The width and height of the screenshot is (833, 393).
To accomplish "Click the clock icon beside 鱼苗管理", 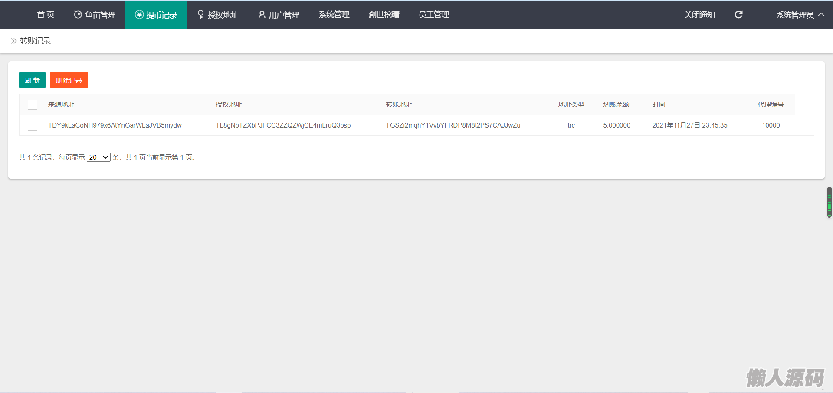I will [x=78, y=15].
